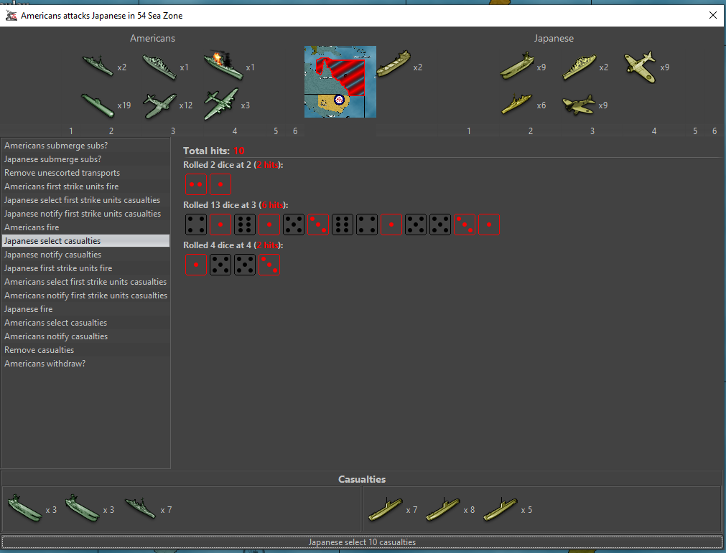Click American casualty ship marked x7
The height and width of the screenshot is (553, 726).
140,509
